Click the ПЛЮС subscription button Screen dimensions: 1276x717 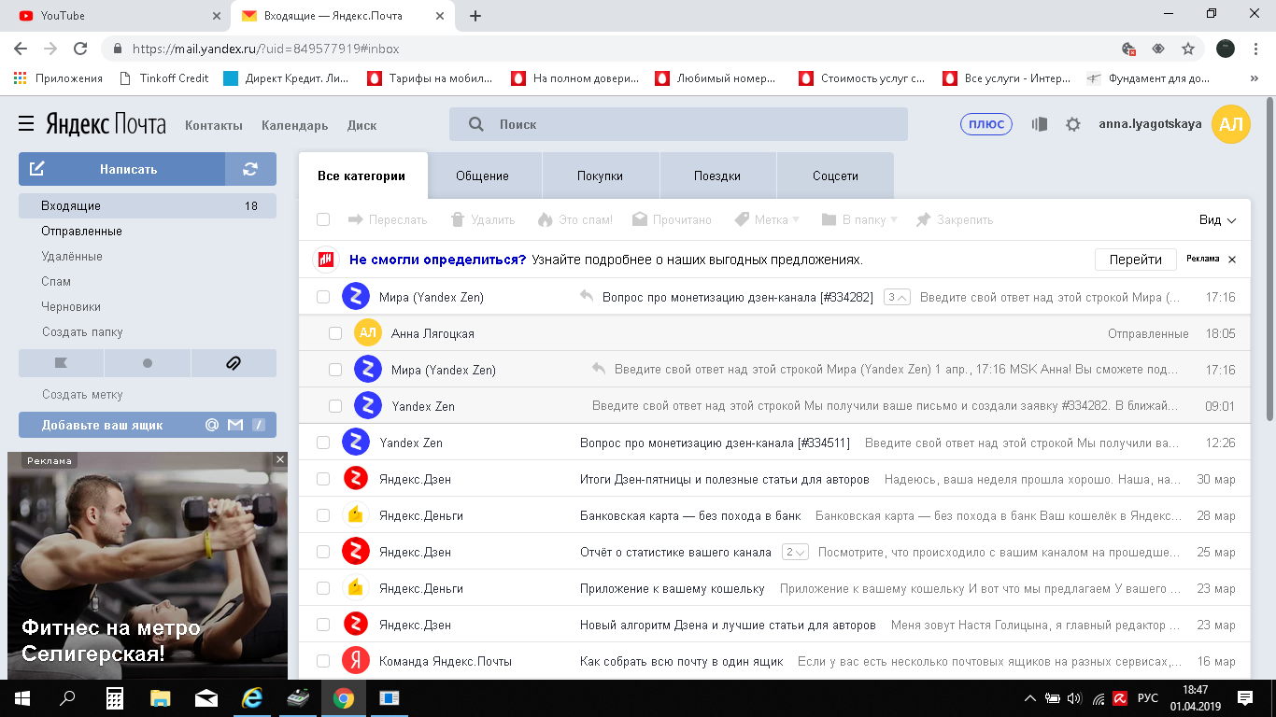click(x=986, y=124)
